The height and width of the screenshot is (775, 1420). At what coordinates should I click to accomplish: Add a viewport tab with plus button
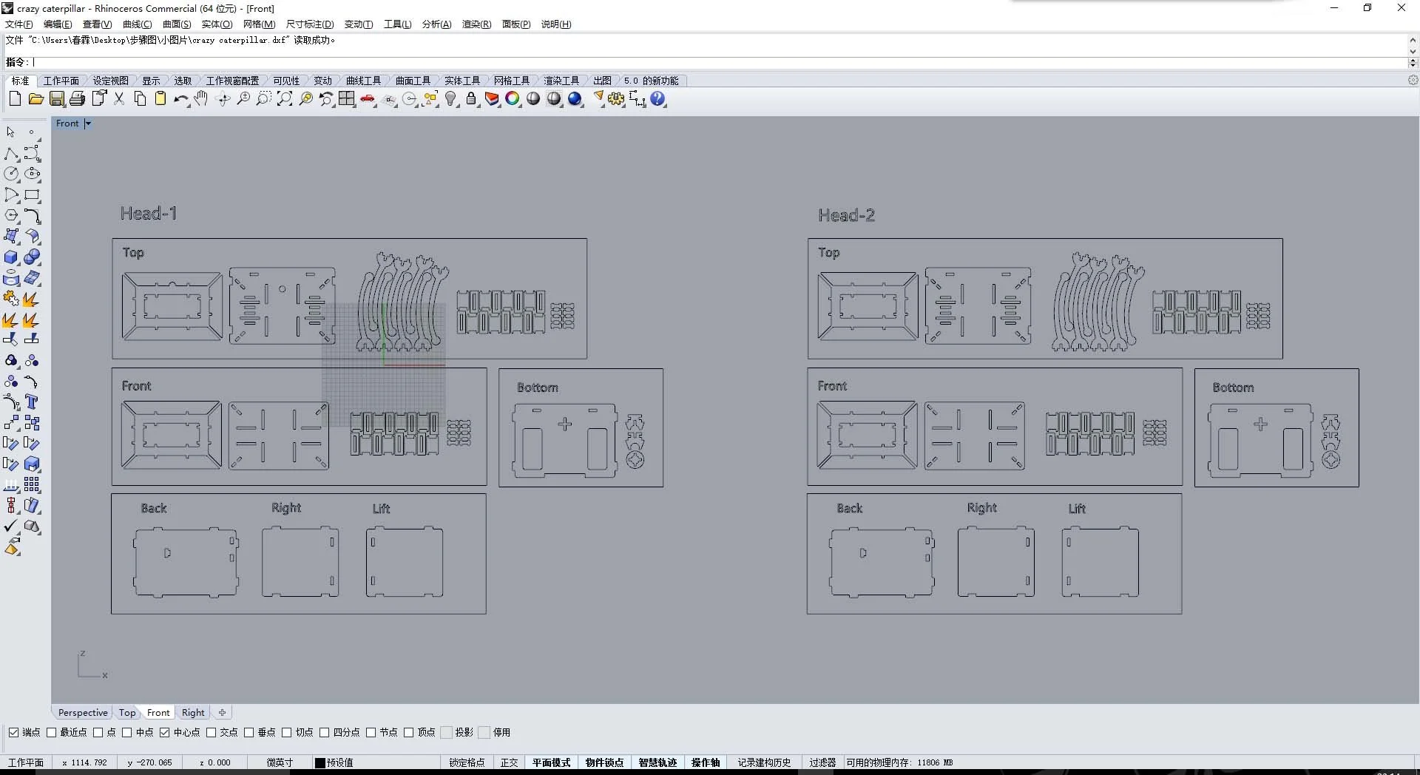coord(222,713)
